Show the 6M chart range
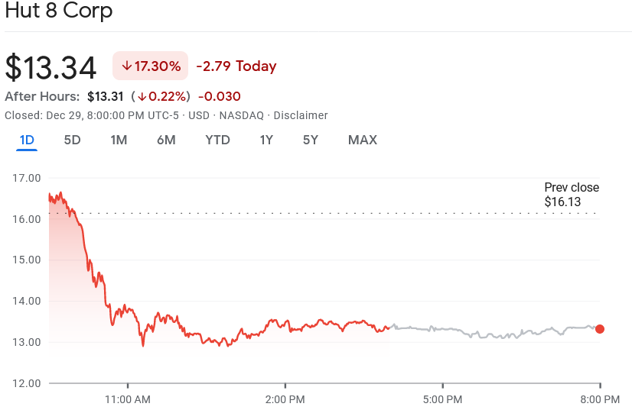Screen dimensions: 632x410 click(166, 140)
